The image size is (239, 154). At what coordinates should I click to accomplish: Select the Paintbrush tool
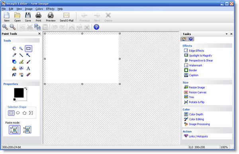28,62
